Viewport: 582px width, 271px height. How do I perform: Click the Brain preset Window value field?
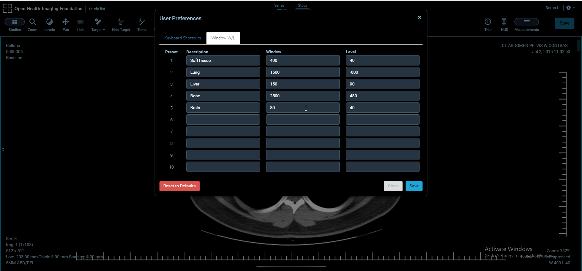[303, 108]
